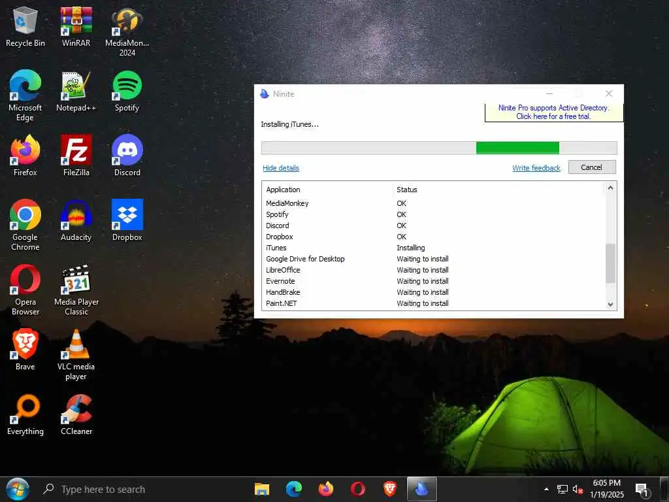Select the Spotify desktop icon
This screenshot has width=669, height=502.
coord(127,92)
